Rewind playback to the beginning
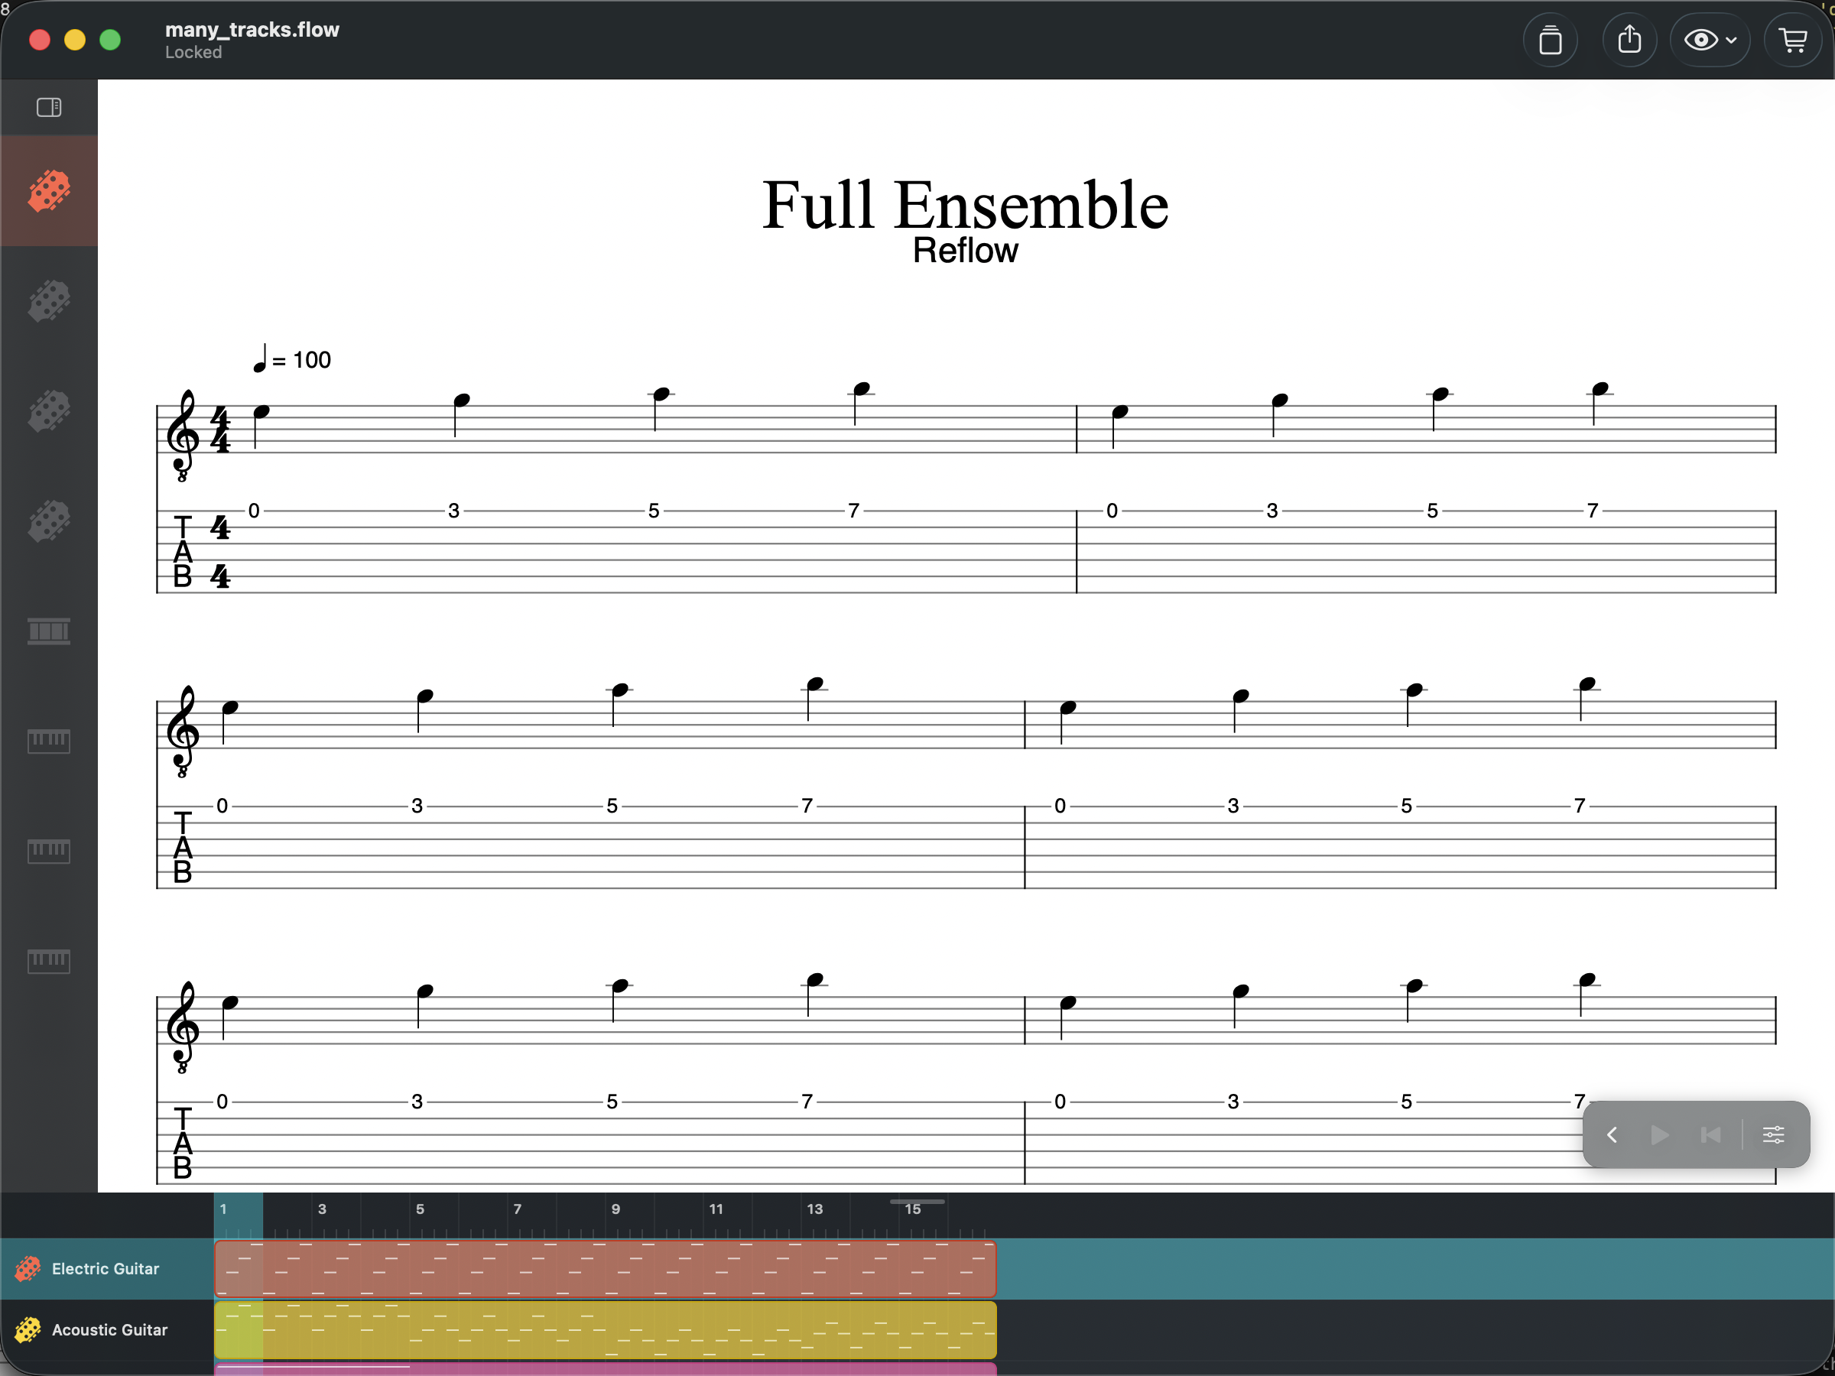 1710,1134
